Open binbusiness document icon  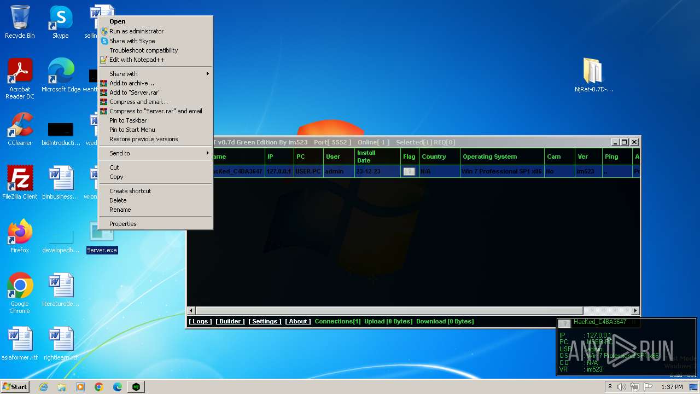click(x=61, y=182)
